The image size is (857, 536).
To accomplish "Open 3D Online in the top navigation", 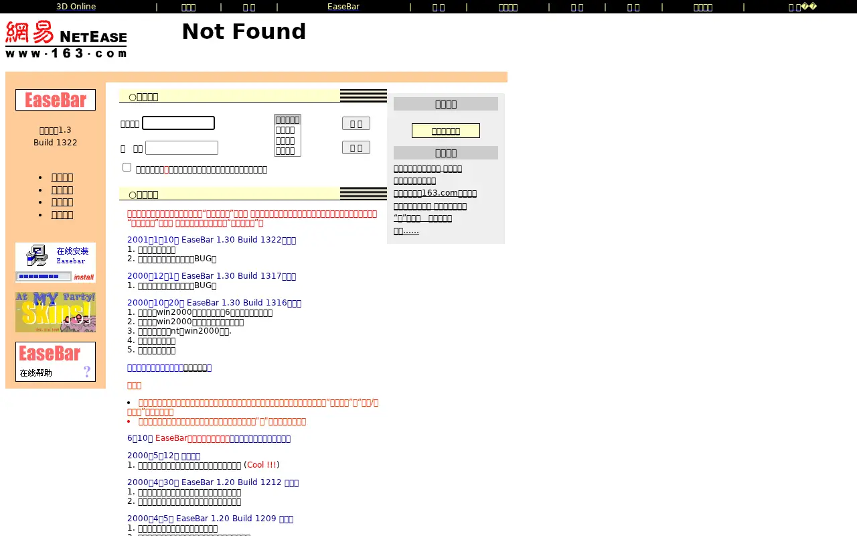I will pos(76,7).
